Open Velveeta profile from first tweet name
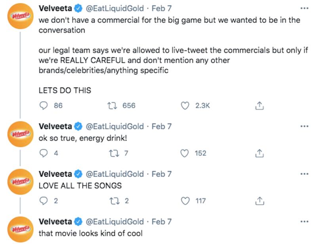This screenshot has height=244, width=317. [x=55, y=8]
